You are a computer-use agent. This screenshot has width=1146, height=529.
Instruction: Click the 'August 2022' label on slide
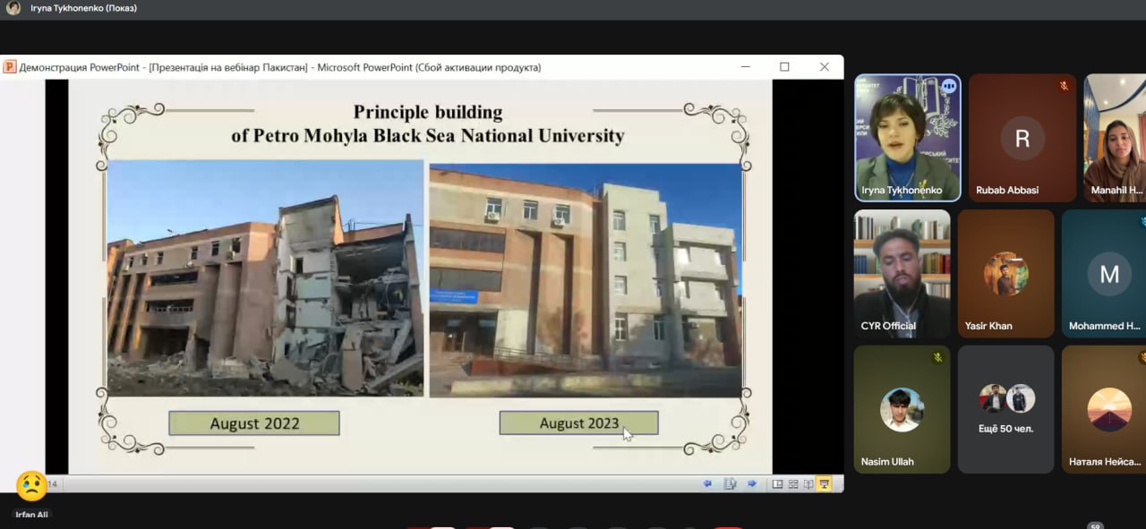click(254, 423)
